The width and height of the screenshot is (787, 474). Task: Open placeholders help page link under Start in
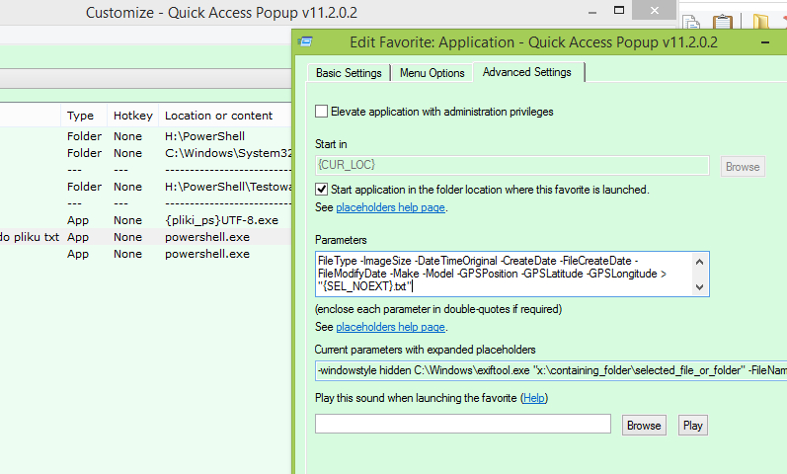(390, 207)
